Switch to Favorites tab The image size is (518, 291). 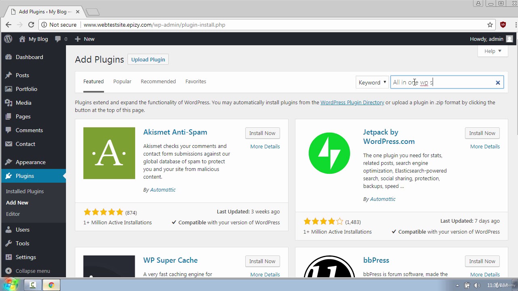196,81
